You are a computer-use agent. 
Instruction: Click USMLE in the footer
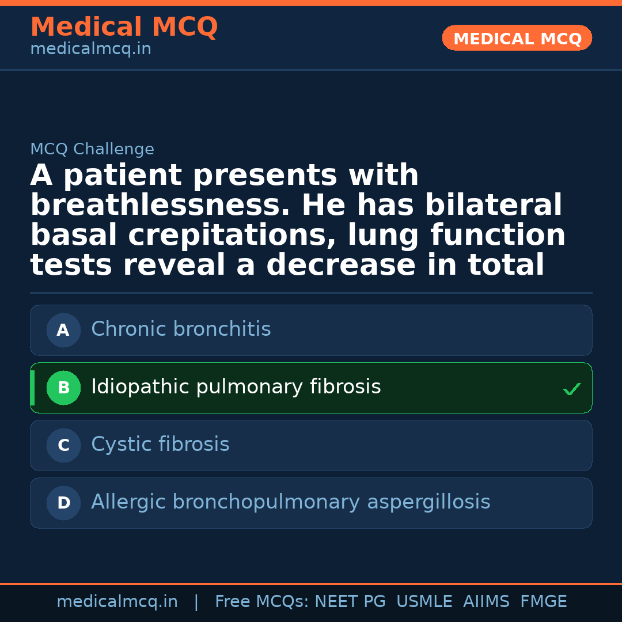coord(424,602)
